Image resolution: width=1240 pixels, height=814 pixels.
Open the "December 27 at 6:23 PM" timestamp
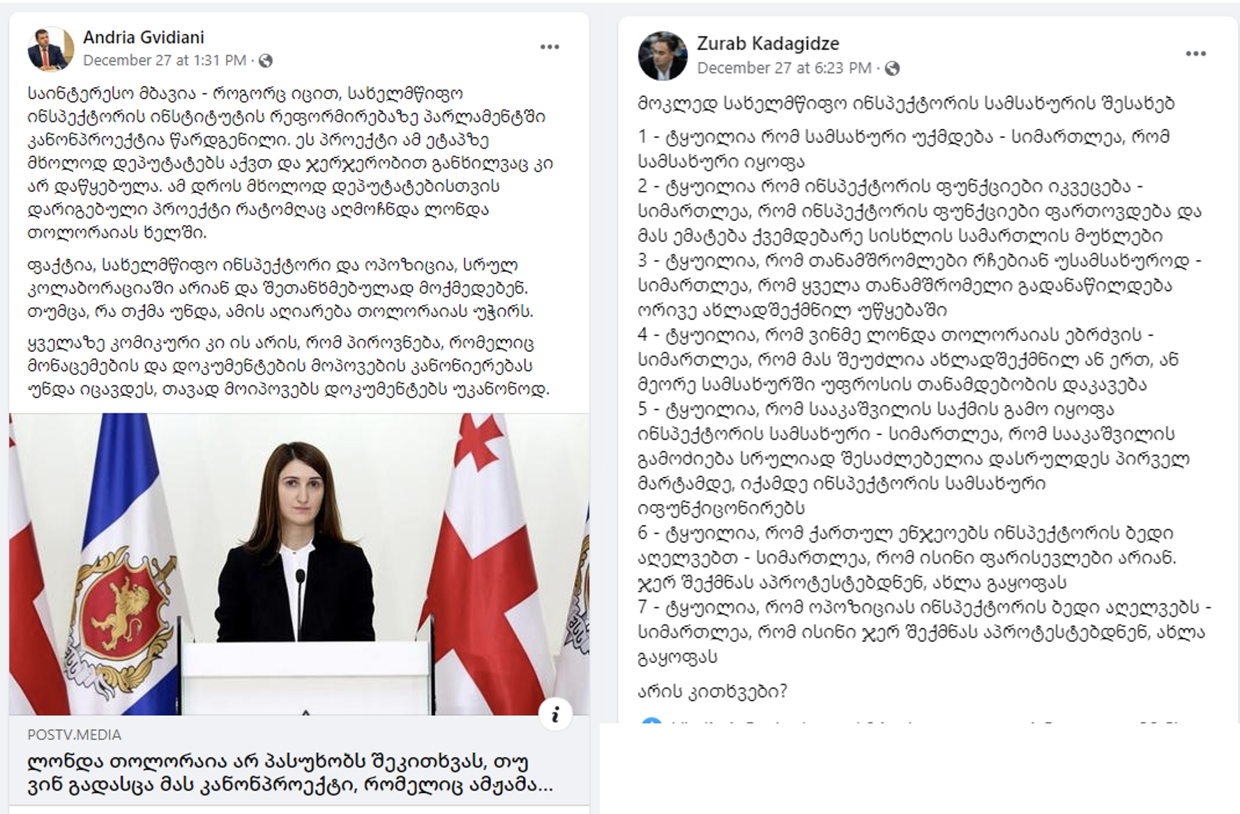click(784, 68)
